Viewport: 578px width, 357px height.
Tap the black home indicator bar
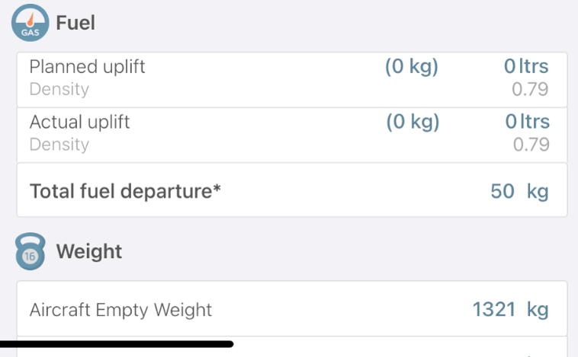tap(117, 344)
